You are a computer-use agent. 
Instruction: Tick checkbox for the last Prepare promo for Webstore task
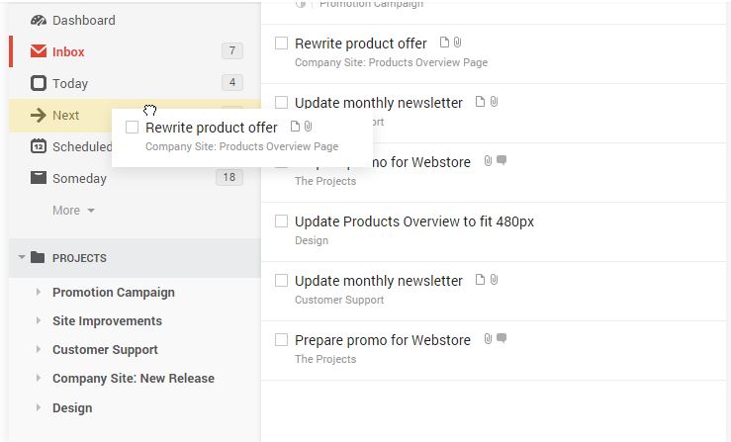(281, 339)
